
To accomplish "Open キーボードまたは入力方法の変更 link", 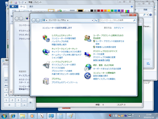I will click(107, 69).
